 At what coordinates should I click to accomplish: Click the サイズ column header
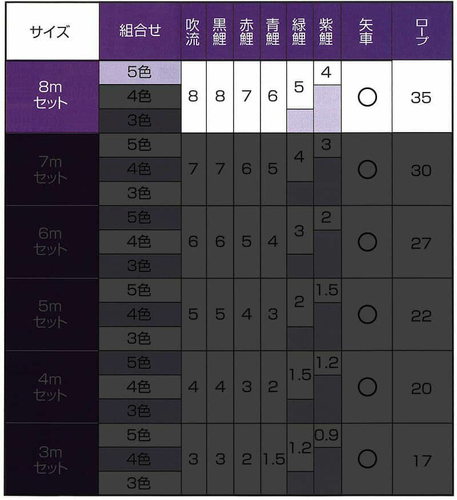(x=52, y=31)
